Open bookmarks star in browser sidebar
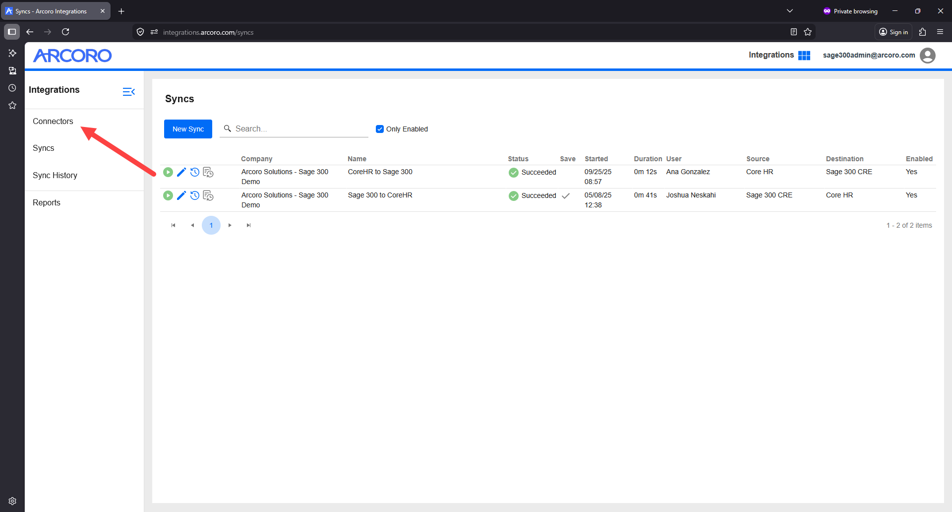 point(12,105)
